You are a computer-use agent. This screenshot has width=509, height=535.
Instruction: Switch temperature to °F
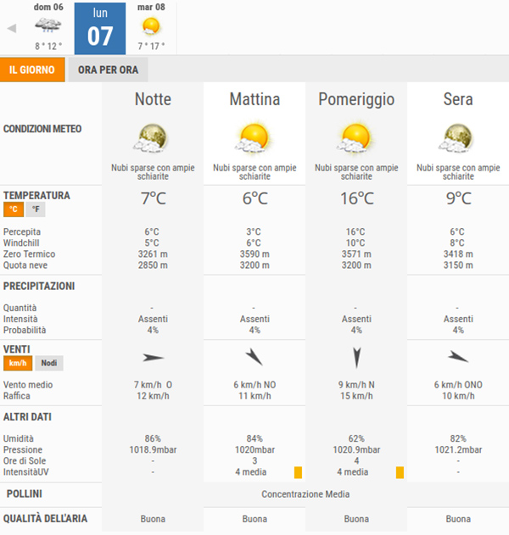coord(36,209)
